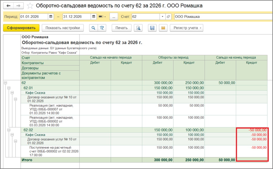273x169 pixels.
Task: Click Показать настройки button
Action: tap(62, 28)
